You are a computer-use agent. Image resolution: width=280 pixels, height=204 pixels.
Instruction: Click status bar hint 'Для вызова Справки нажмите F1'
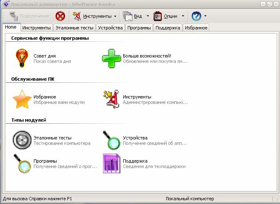point(37,199)
